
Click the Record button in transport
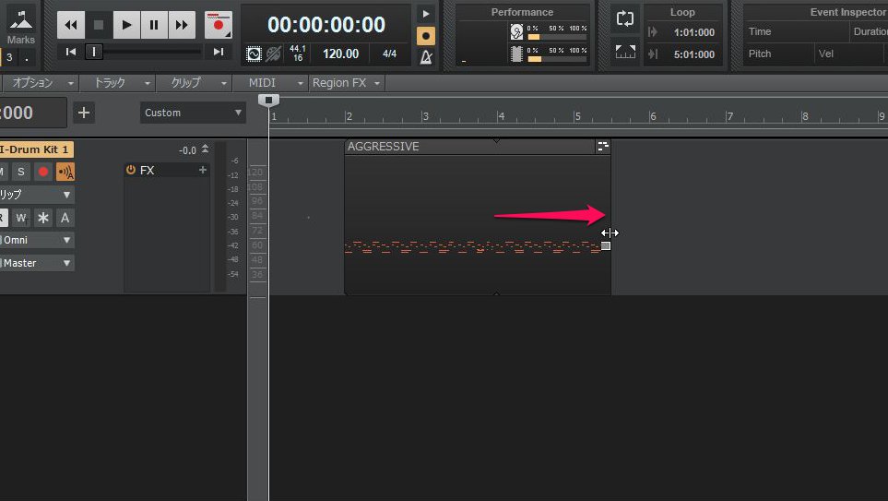click(x=219, y=25)
